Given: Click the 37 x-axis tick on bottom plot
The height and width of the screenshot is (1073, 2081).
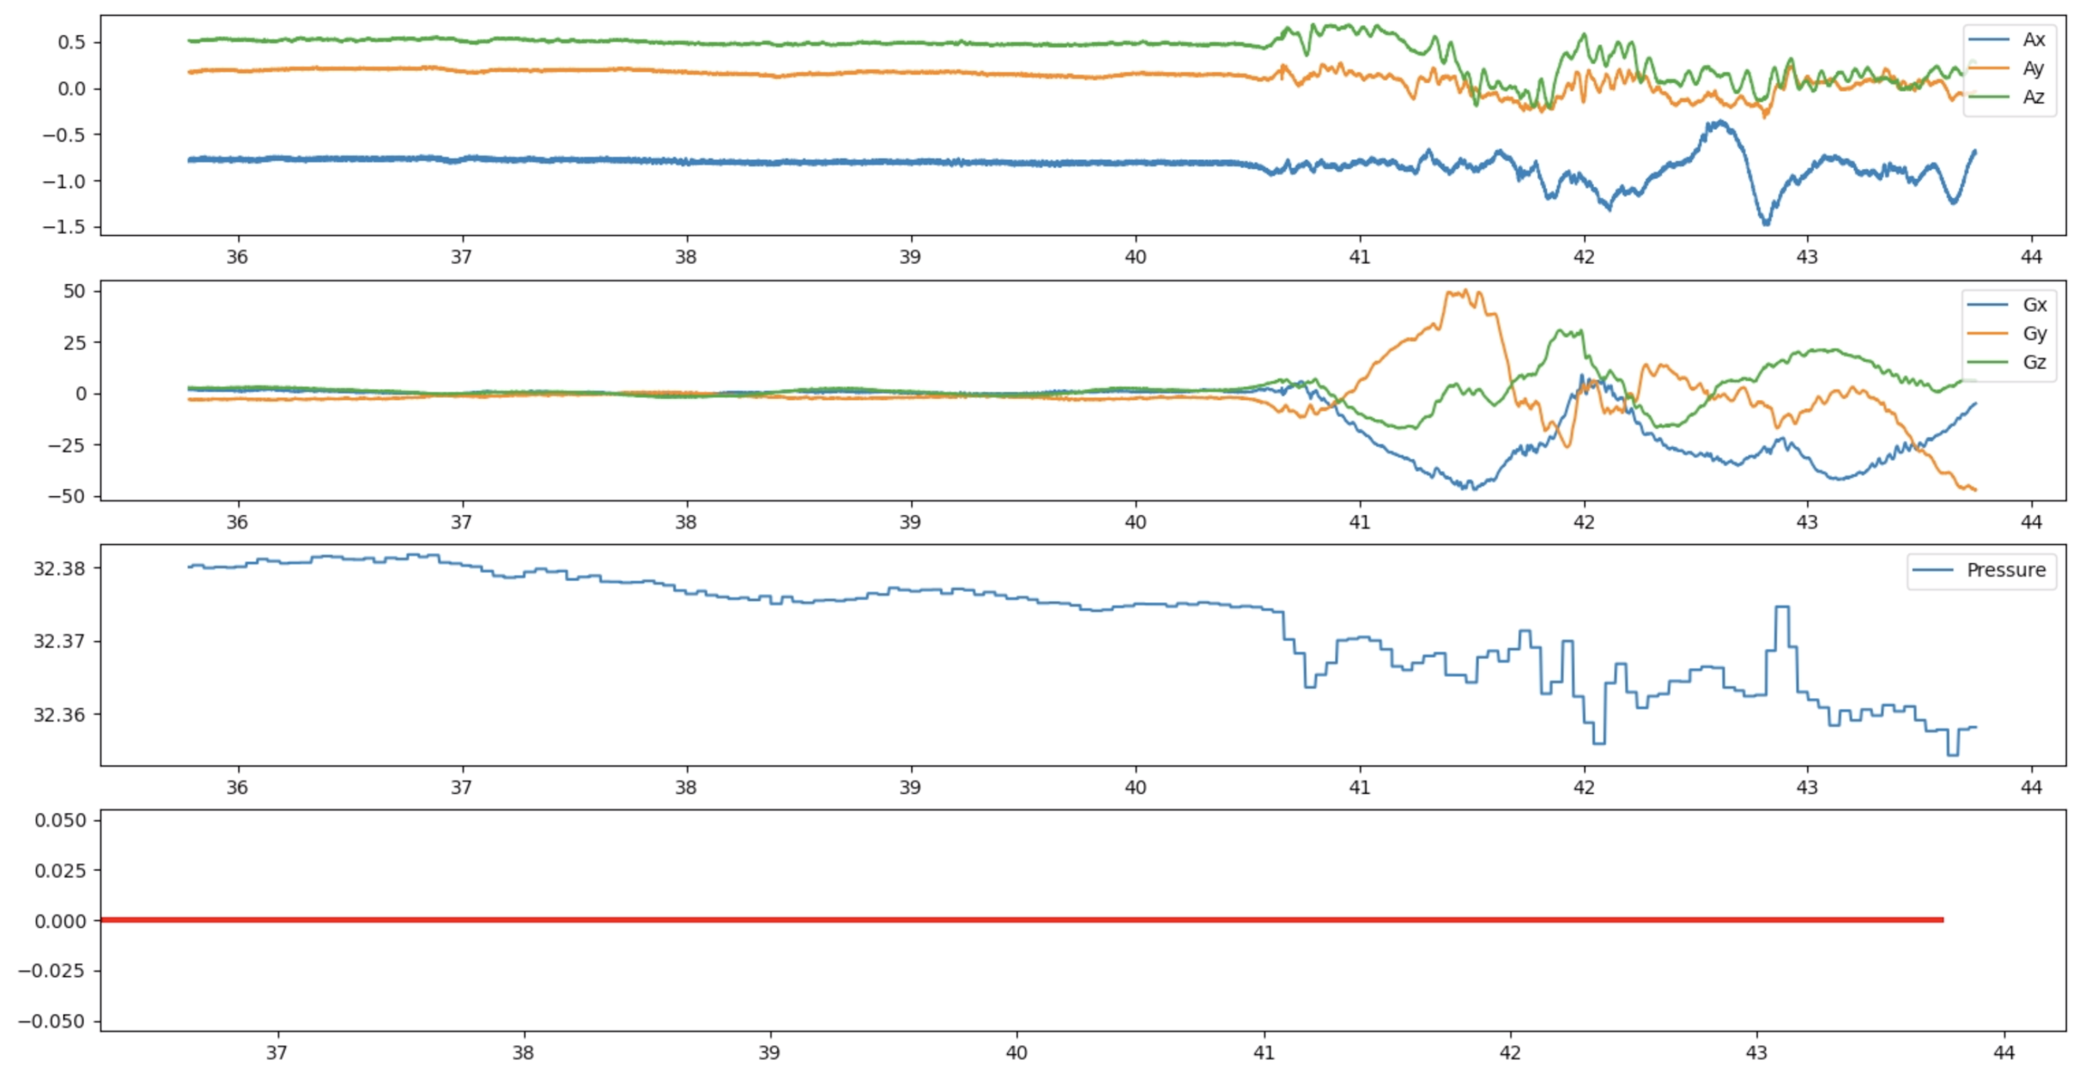Looking at the screenshot, I should (x=277, y=1053).
